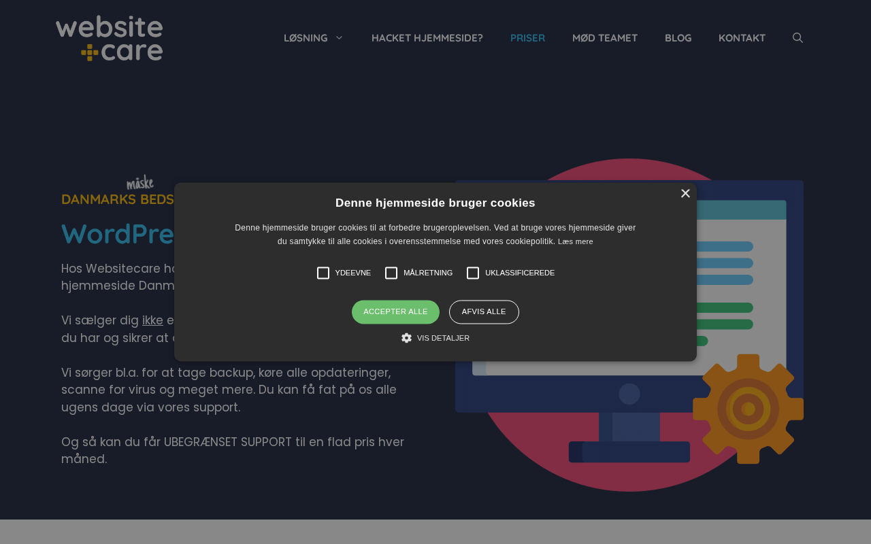Click the Websitecare logo
The image size is (871, 544).
[x=109, y=38]
